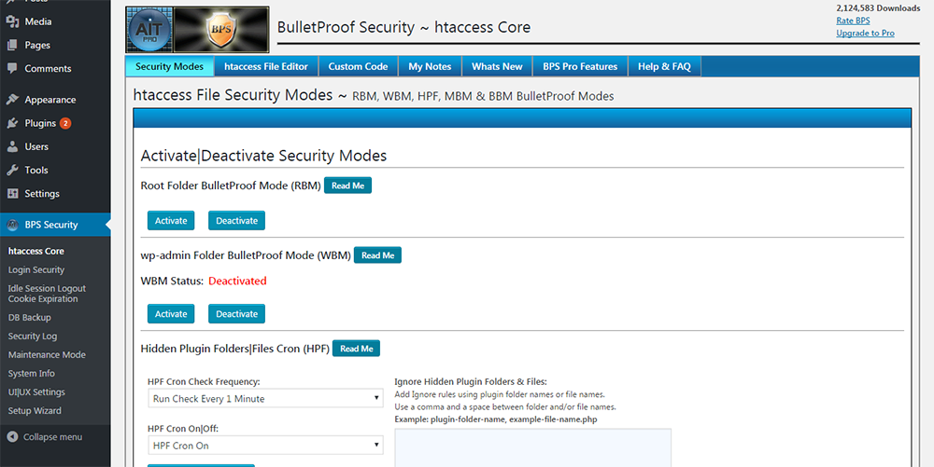Click the Comments speech bubble icon
The height and width of the screenshot is (467, 934).
[x=12, y=68]
